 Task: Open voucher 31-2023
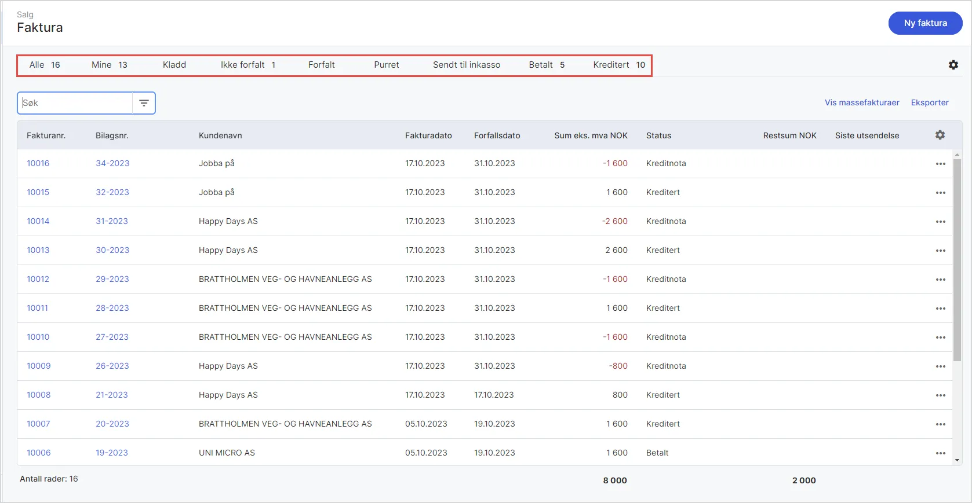click(112, 221)
